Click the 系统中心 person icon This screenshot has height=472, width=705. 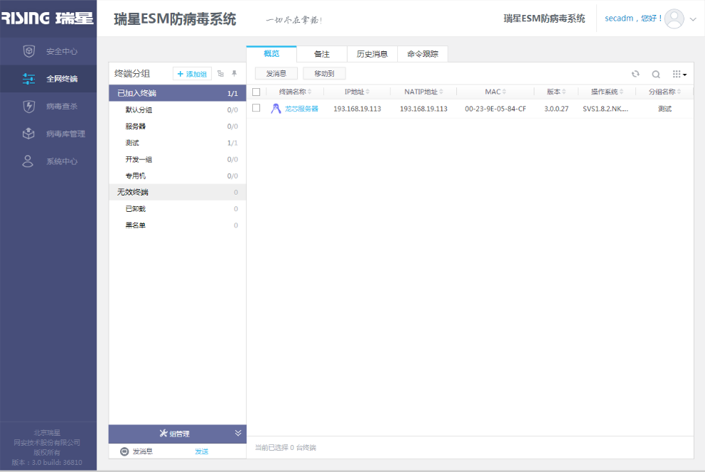pyautogui.click(x=28, y=161)
